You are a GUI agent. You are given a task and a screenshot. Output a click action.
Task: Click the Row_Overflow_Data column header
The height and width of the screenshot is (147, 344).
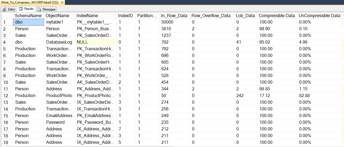point(211,16)
